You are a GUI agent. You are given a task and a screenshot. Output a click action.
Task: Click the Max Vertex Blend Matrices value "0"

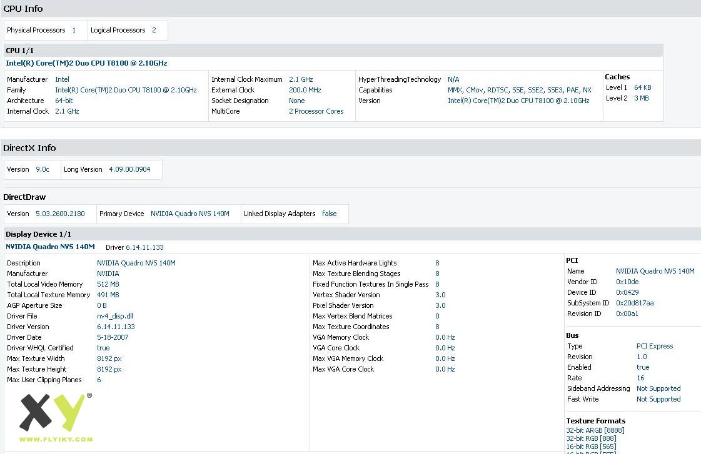pos(437,316)
